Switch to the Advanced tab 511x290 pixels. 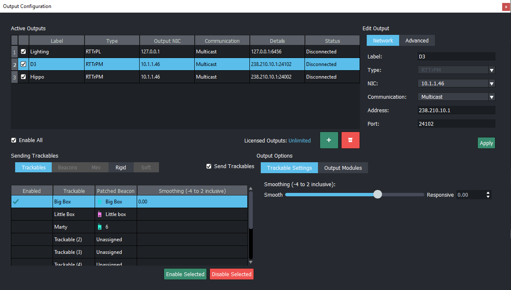point(417,41)
